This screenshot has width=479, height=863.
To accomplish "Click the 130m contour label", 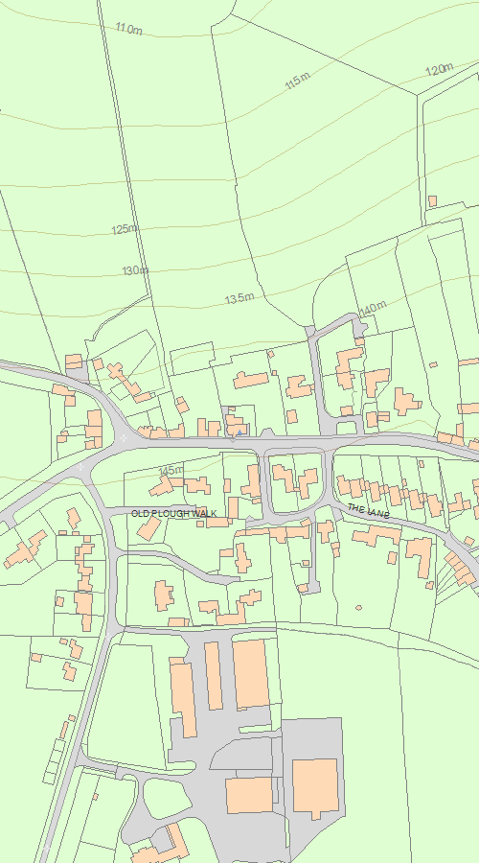I will 135,270.
